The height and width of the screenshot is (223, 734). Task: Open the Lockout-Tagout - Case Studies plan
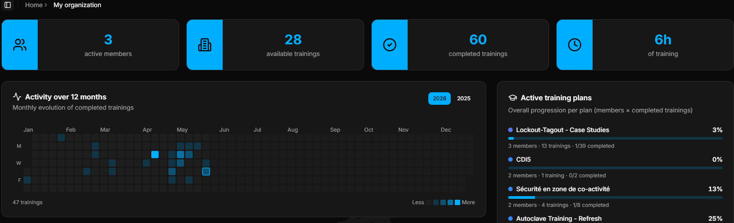click(563, 130)
